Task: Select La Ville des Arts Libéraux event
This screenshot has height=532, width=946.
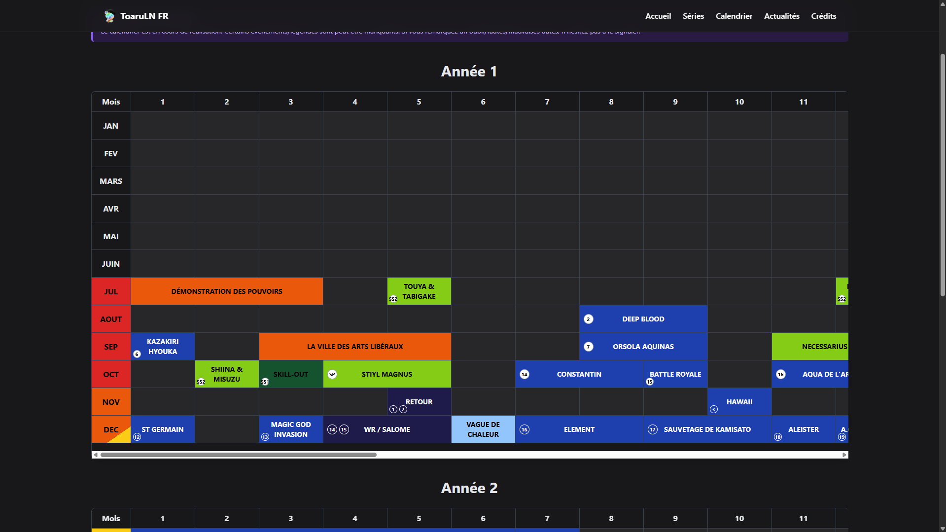Action: pos(355,347)
